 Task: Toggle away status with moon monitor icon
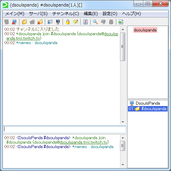[58, 22]
